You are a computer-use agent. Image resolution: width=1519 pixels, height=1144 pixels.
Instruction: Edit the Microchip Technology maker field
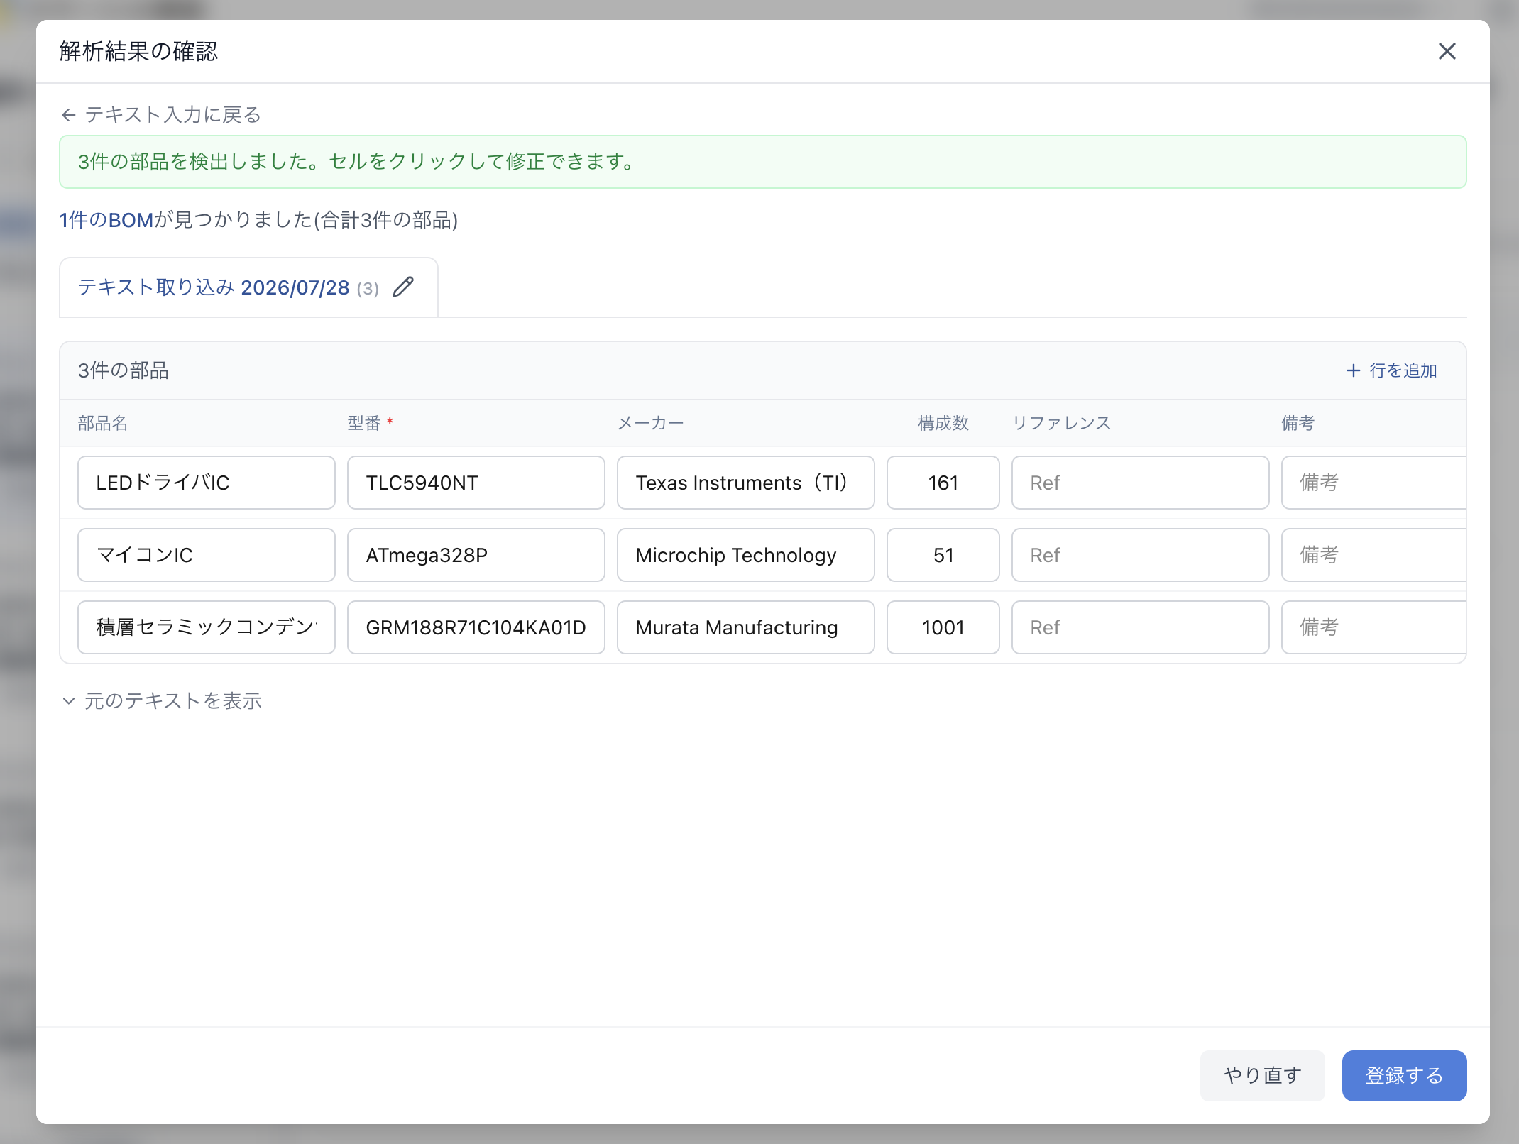(746, 555)
